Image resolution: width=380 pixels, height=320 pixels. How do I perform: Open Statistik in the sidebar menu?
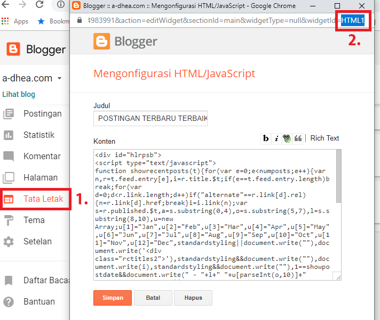tap(39, 135)
